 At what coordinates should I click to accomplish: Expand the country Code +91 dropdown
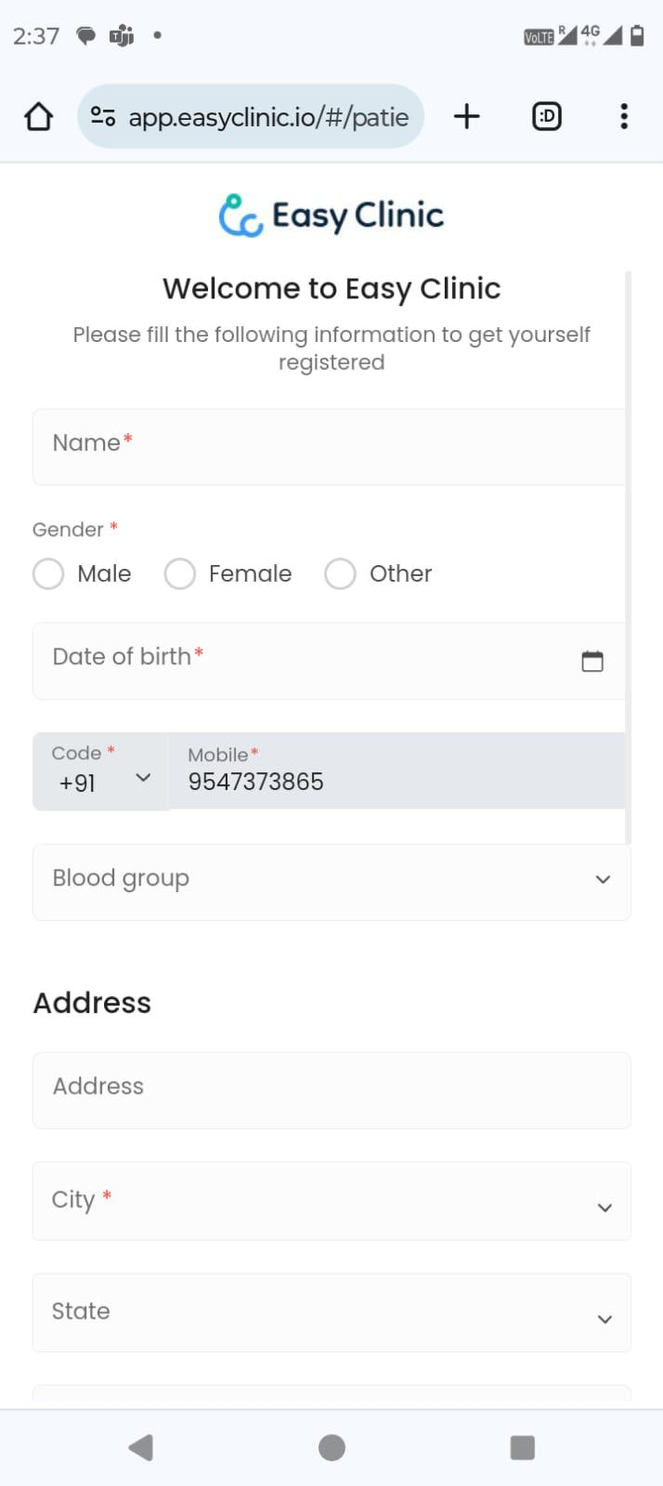(100, 772)
